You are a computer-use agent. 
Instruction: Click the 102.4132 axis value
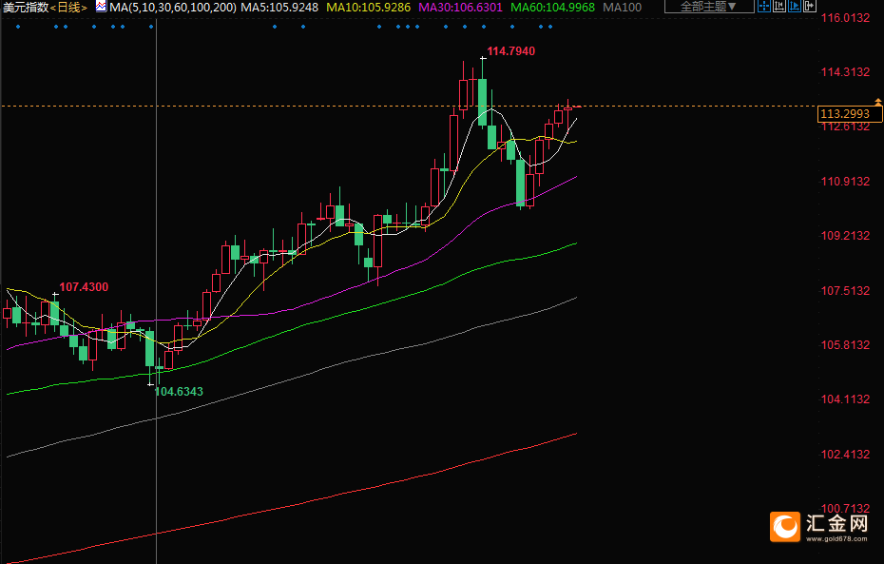tap(845, 454)
